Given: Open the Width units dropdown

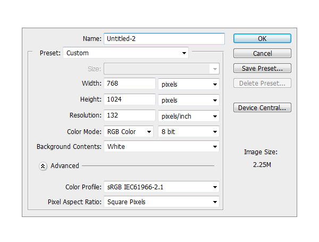Looking at the screenshot, I should pos(189,84).
